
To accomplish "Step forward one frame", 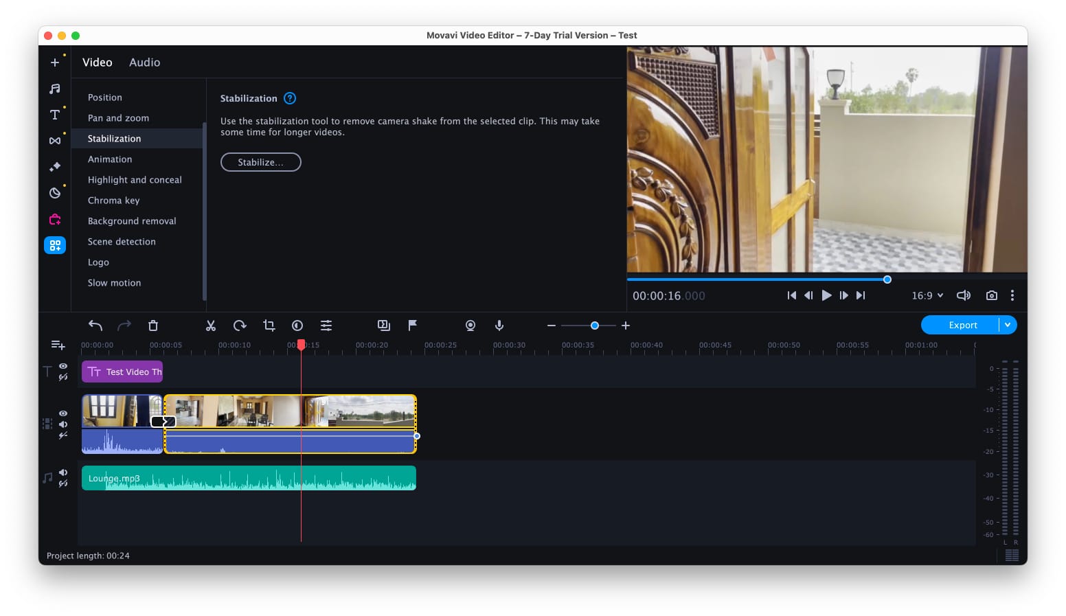I will tap(843, 295).
